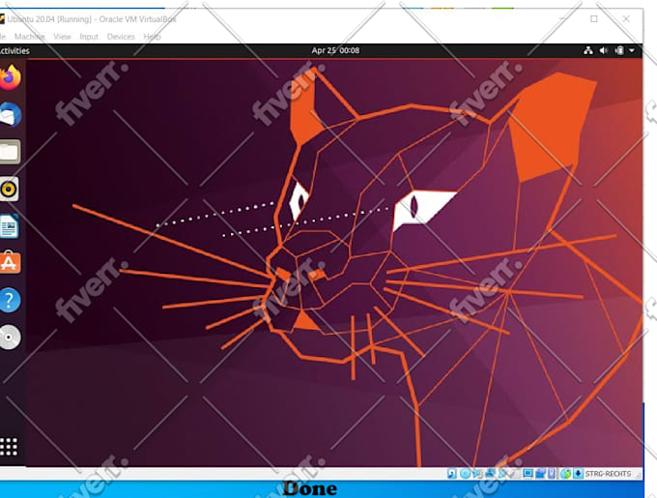
Task: Click the USB devices status icon
Action: [x=502, y=474]
